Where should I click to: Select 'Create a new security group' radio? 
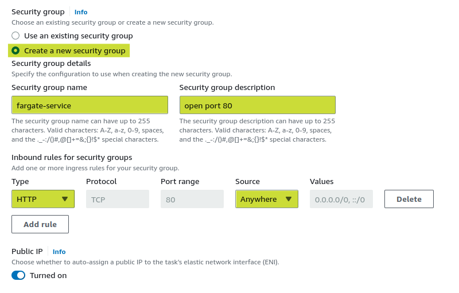tap(15, 51)
